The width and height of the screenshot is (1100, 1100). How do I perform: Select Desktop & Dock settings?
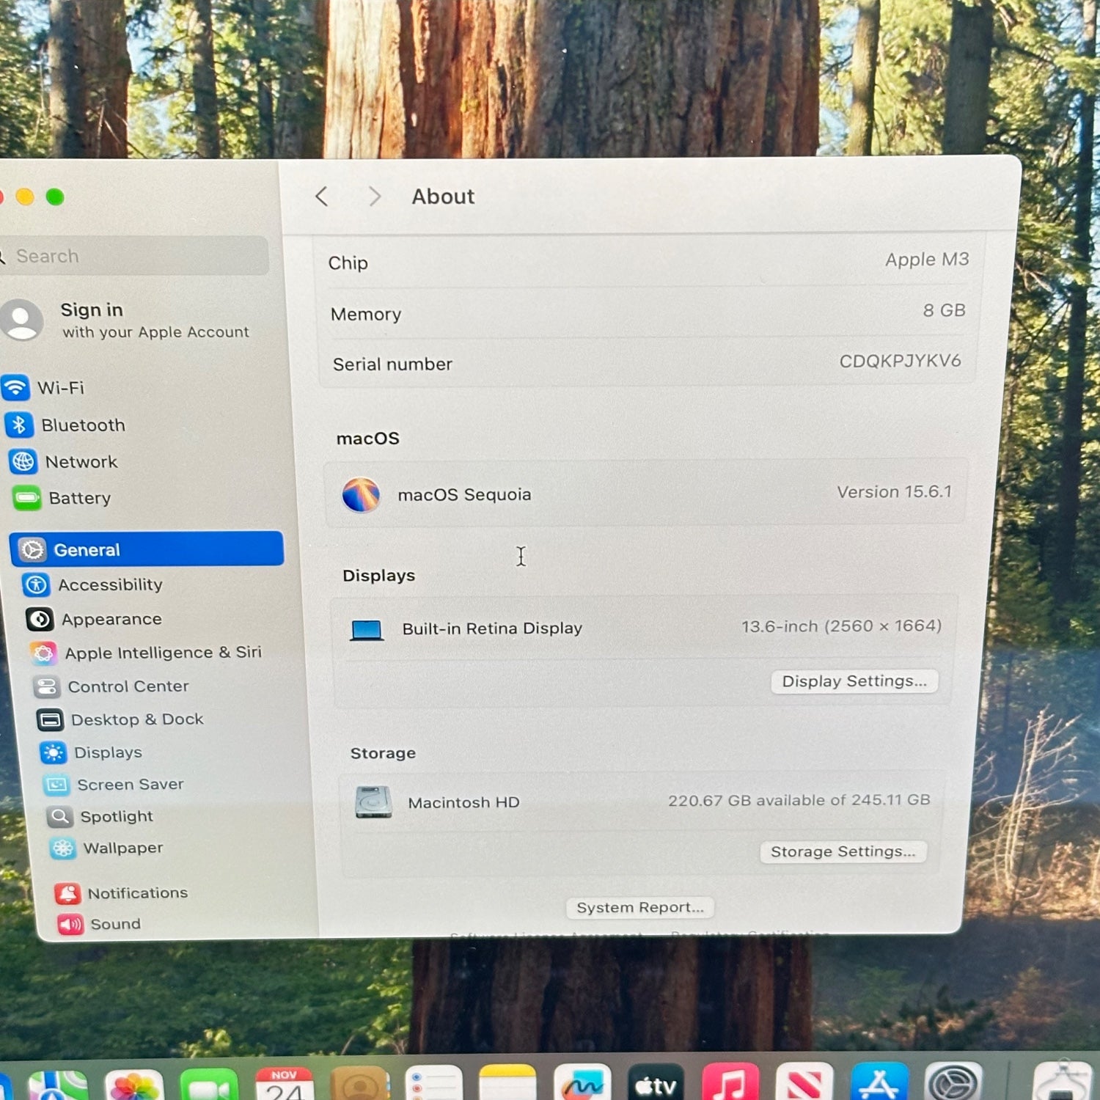click(136, 719)
